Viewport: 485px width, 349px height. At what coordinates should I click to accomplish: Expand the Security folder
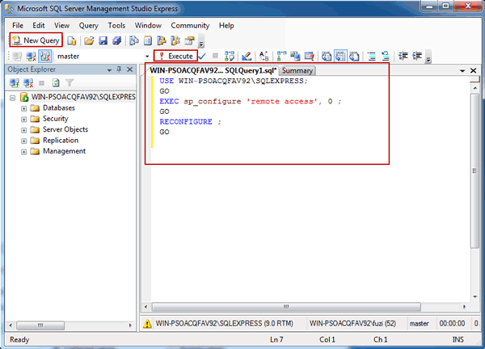[x=23, y=120]
